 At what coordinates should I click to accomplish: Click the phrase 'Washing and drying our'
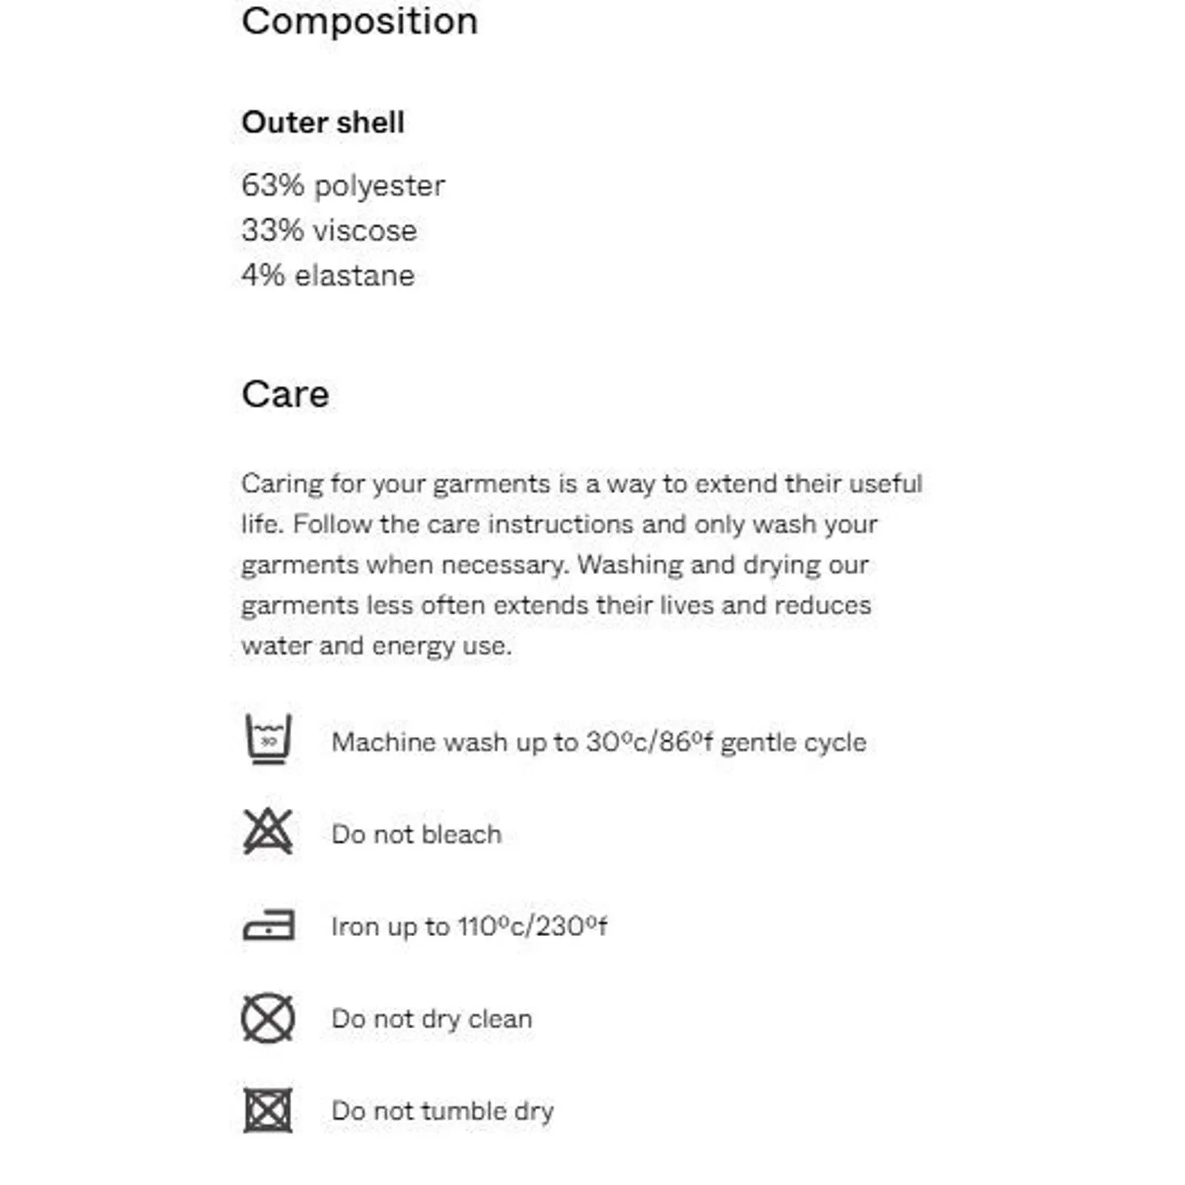point(723,564)
